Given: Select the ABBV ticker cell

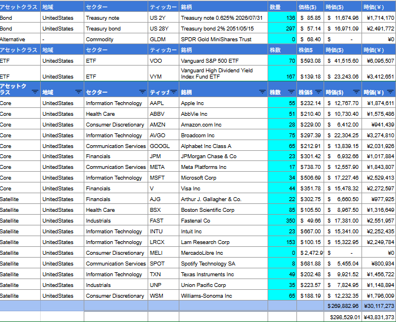Looking at the screenshot, I should [x=163, y=114].
